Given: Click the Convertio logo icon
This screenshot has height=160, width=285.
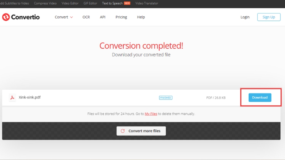Looking at the screenshot, I should pos(6,17).
